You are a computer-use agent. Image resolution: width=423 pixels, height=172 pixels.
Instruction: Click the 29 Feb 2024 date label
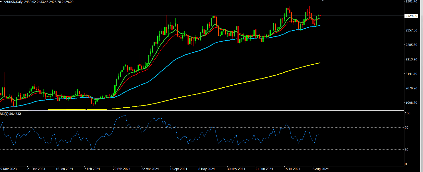click(x=122, y=169)
